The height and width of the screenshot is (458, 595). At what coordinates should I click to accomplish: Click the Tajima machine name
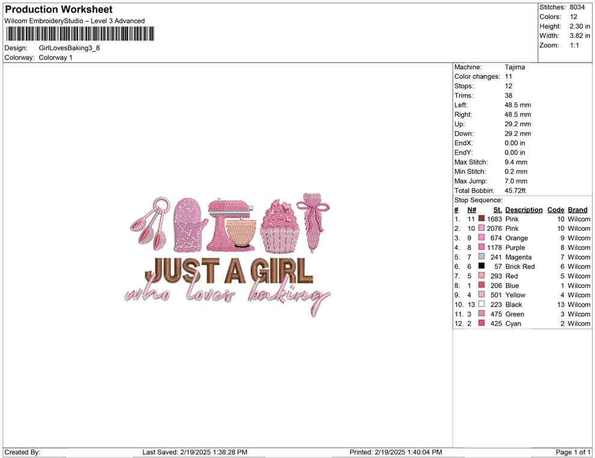[x=514, y=67]
